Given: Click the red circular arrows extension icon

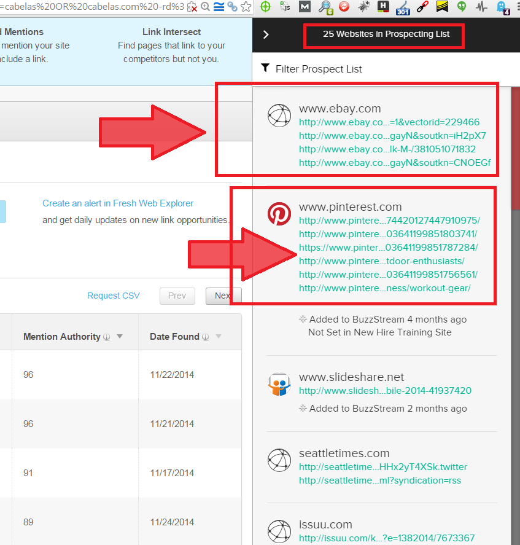Looking at the screenshot, I should 344,7.
